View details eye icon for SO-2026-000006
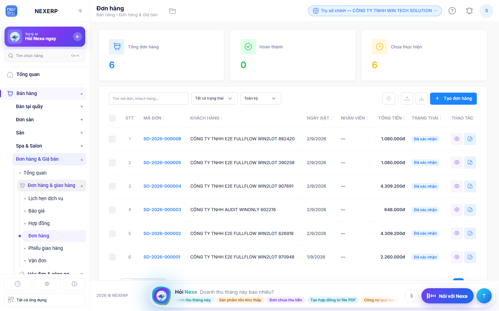 pos(457,139)
